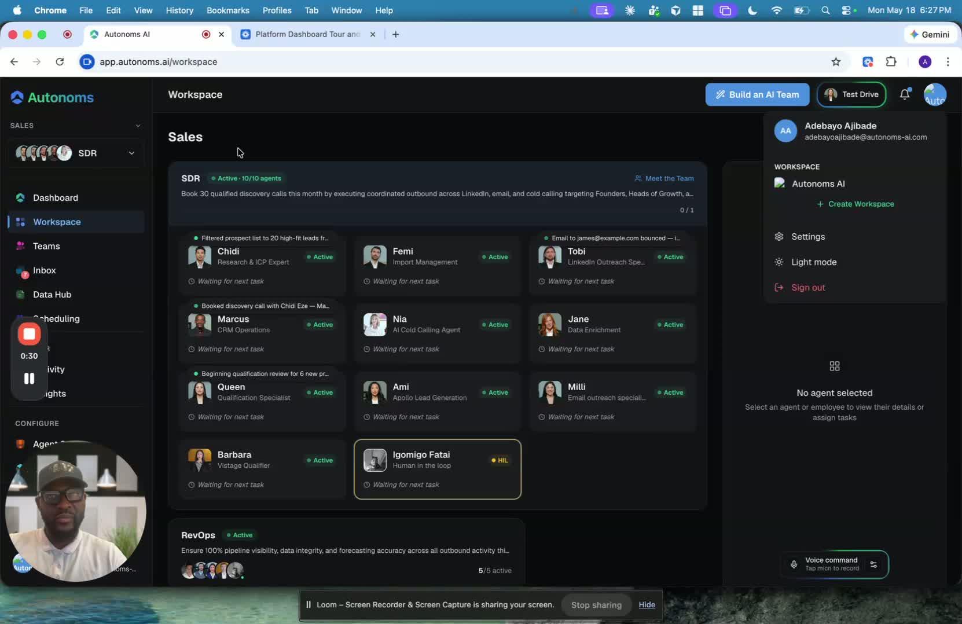Click the Active 10/10 agents badge

point(246,178)
